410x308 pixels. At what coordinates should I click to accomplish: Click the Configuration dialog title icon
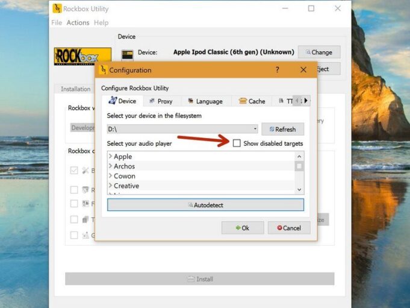(x=104, y=70)
